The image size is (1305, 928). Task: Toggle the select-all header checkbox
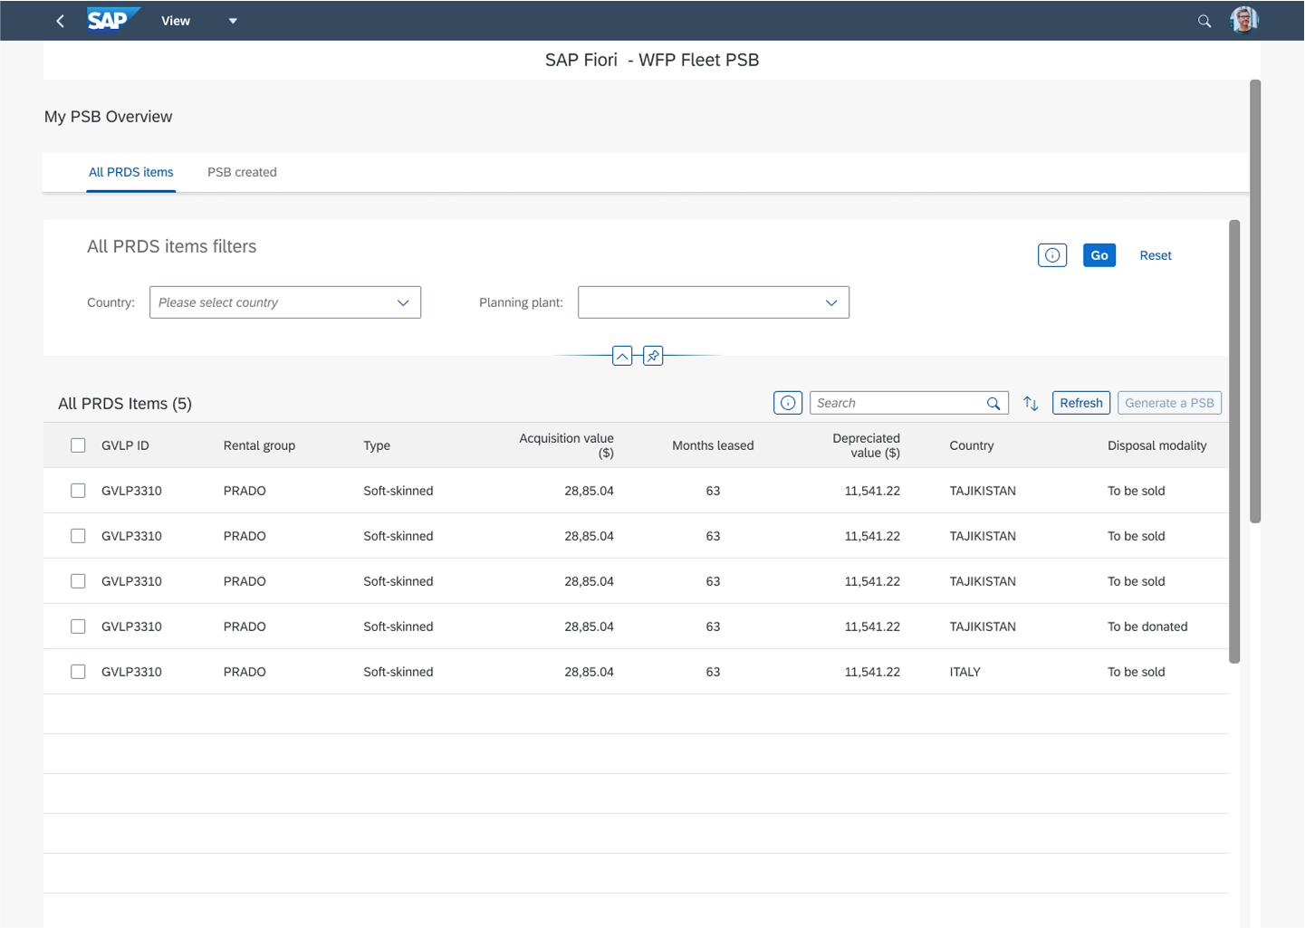pyautogui.click(x=78, y=445)
